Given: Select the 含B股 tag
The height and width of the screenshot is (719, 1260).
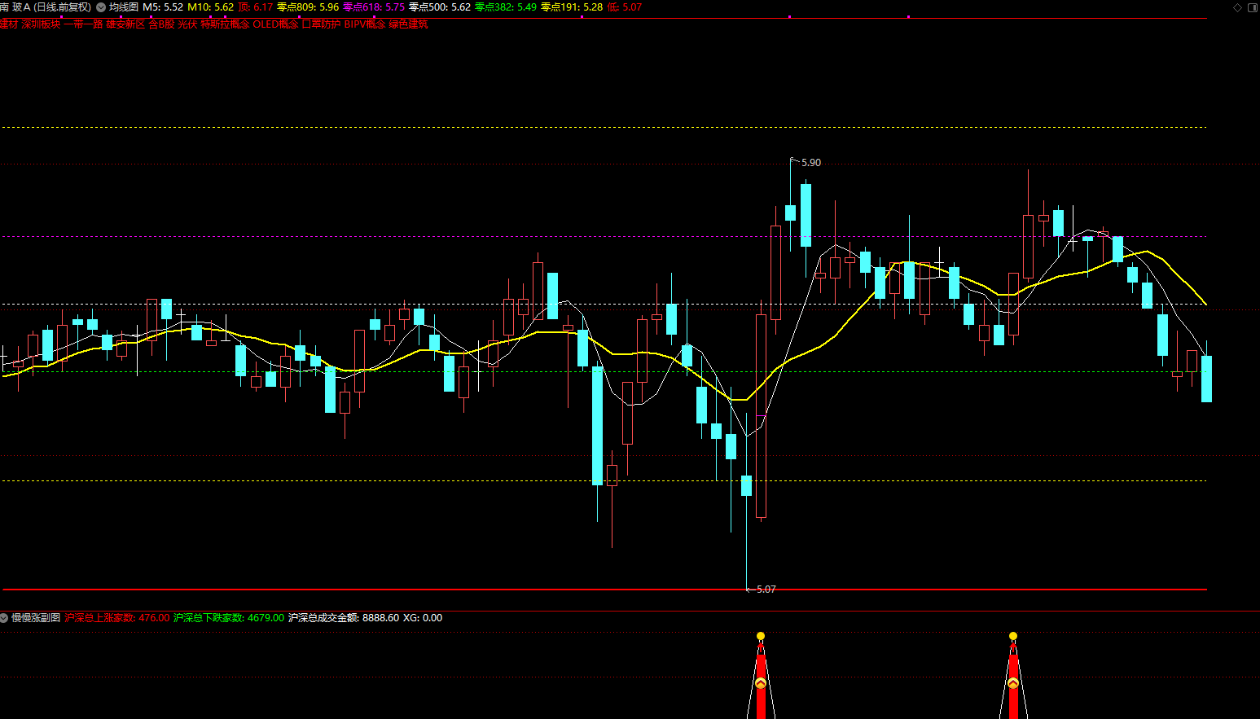Looking at the screenshot, I should pos(161,24).
